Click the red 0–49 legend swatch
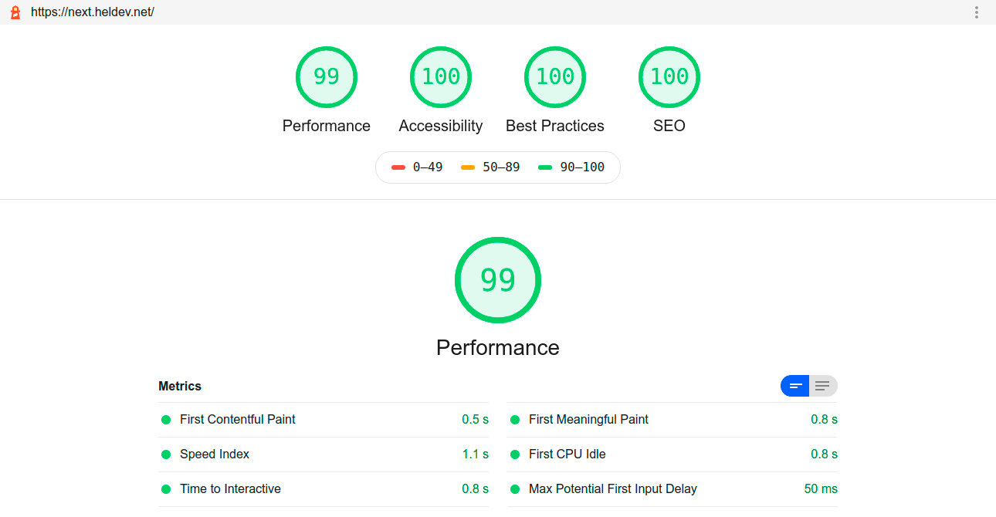Screen dimensions: 996x517 point(398,167)
